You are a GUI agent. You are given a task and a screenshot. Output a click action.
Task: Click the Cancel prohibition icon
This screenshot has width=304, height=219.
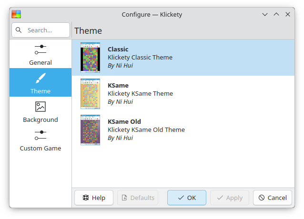pyautogui.click(x=262, y=198)
